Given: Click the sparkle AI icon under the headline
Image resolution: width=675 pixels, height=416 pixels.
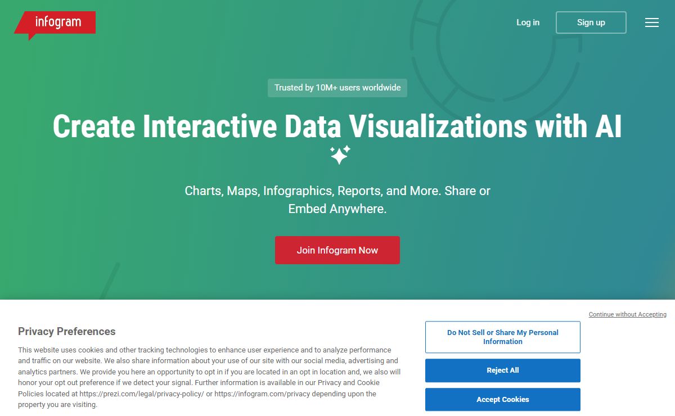Looking at the screenshot, I should (340, 155).
